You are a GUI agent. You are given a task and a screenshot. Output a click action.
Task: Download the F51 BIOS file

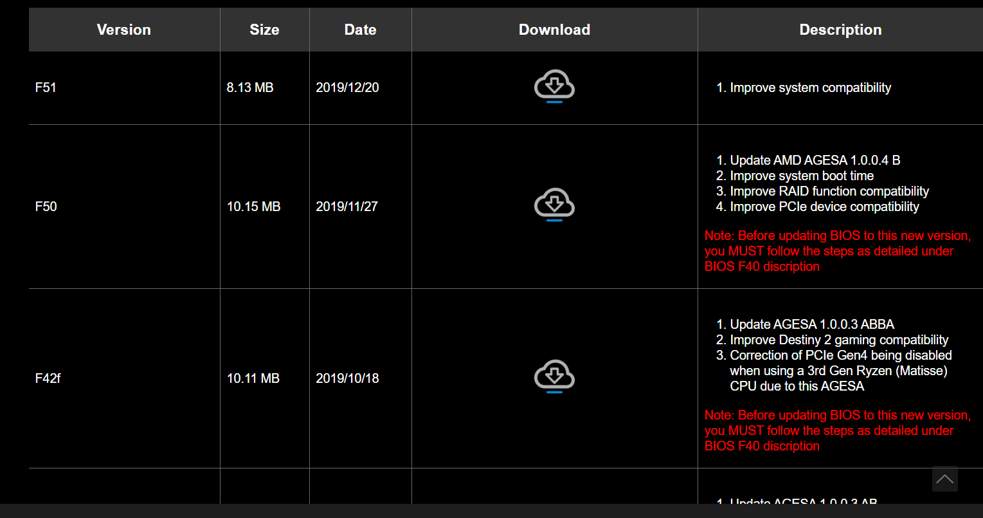[x=554, y=87]
